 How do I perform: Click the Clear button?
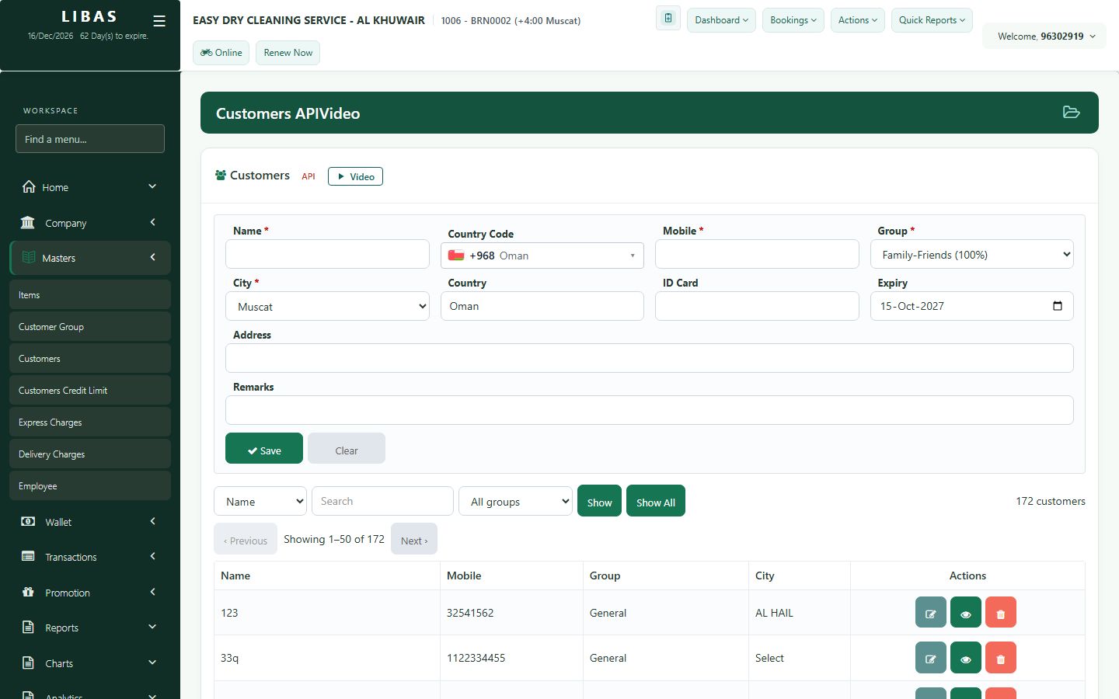tap(347, 449)
